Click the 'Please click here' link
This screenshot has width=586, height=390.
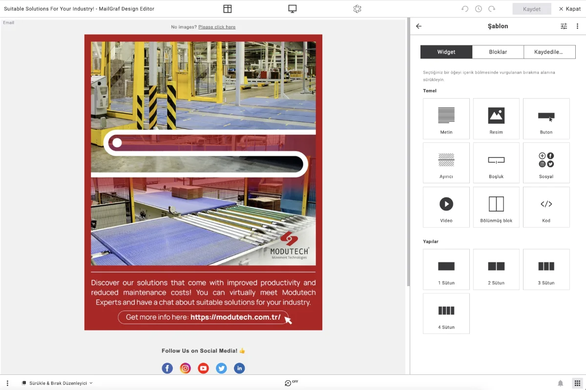coord(217,27)
